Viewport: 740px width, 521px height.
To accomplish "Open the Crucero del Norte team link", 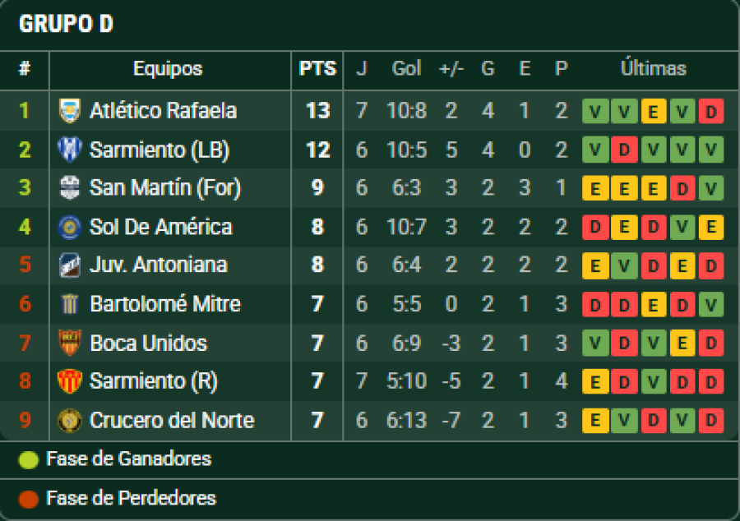I will 171,421.
